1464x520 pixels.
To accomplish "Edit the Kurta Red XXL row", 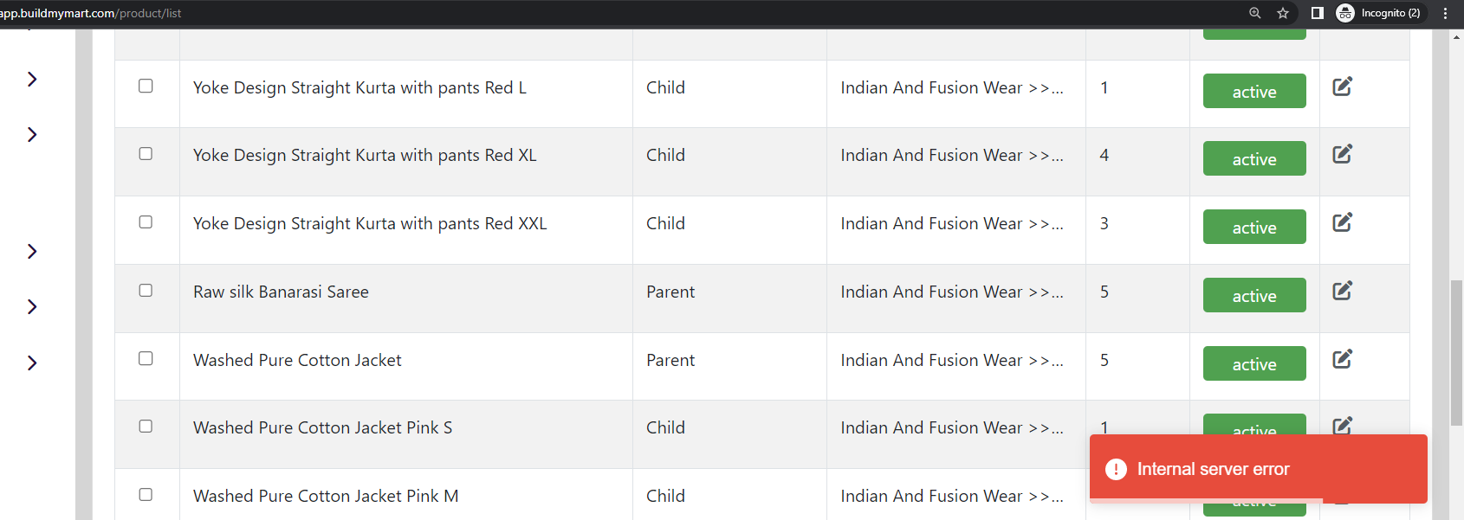I will click(1342, 222).
